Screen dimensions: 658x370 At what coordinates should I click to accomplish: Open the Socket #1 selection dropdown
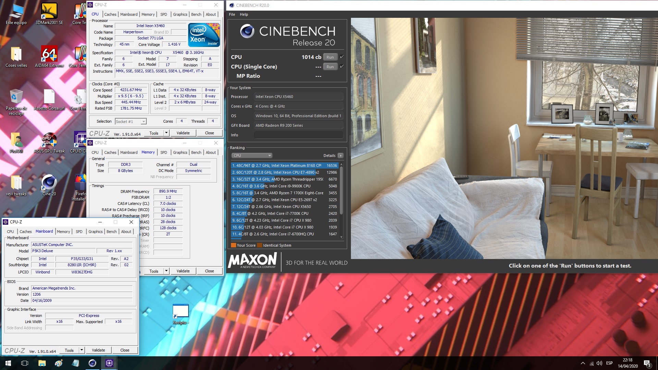click(x=131, y=121)
